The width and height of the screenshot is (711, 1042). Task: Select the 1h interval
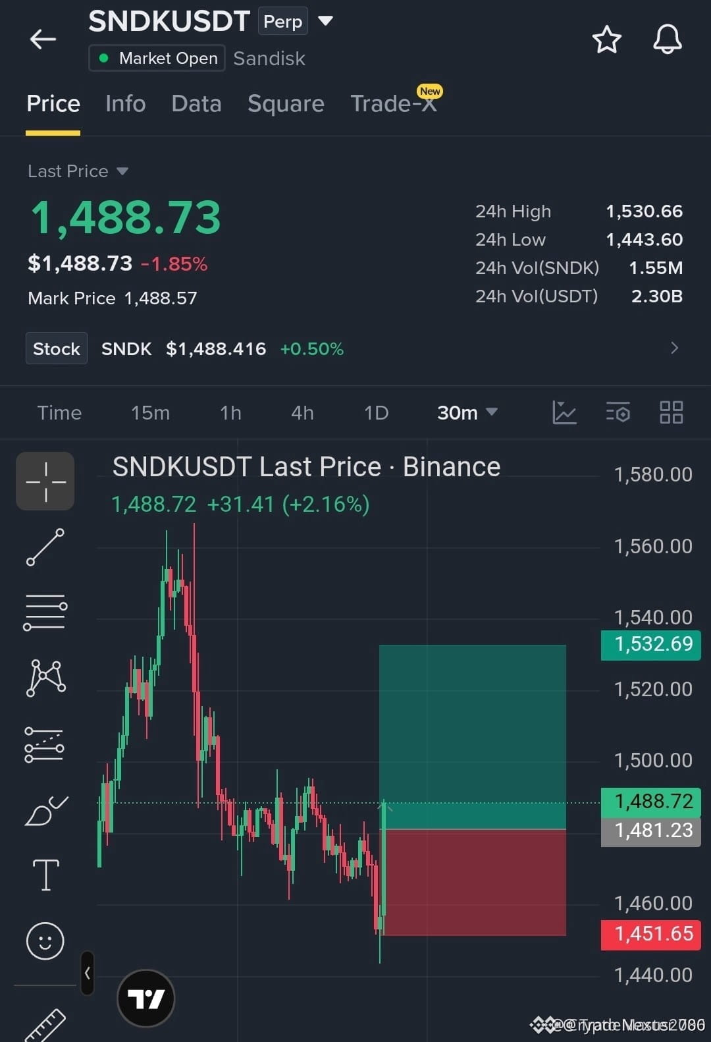click(230, 413)
